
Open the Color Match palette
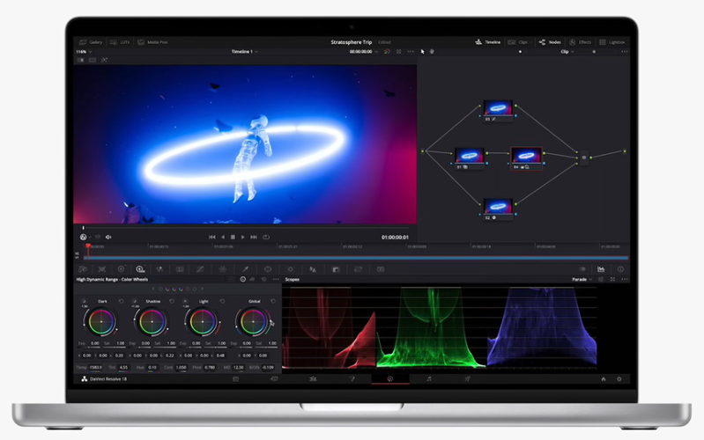tap(102, 269)
